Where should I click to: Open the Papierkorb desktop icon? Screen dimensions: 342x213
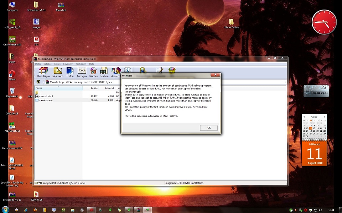click(x=12, y=92)
